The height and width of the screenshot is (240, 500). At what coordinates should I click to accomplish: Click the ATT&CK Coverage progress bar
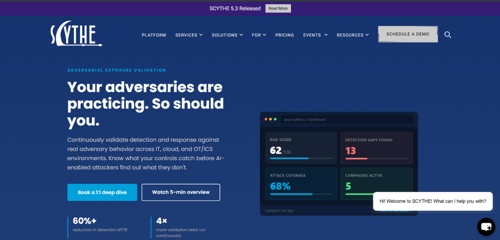click(x=301, y=194)
